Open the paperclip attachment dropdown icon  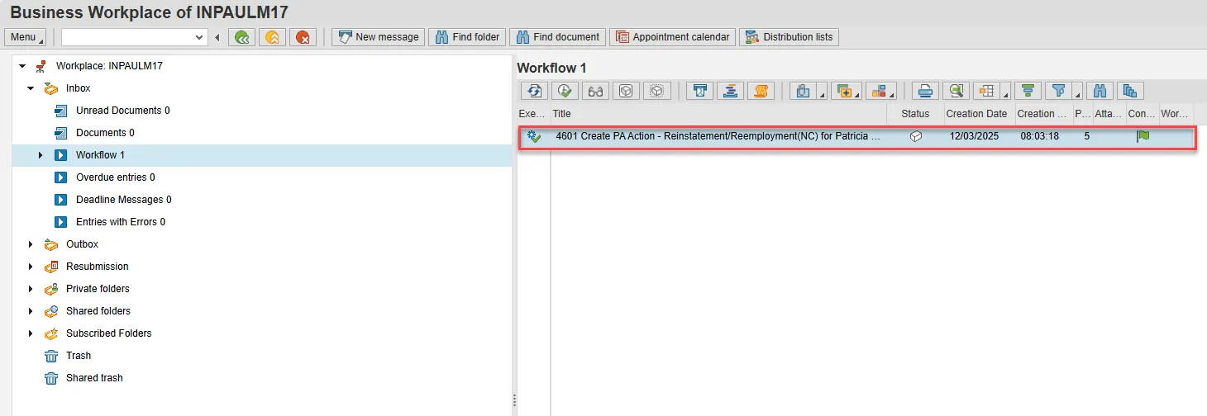(x=808, y=91)
